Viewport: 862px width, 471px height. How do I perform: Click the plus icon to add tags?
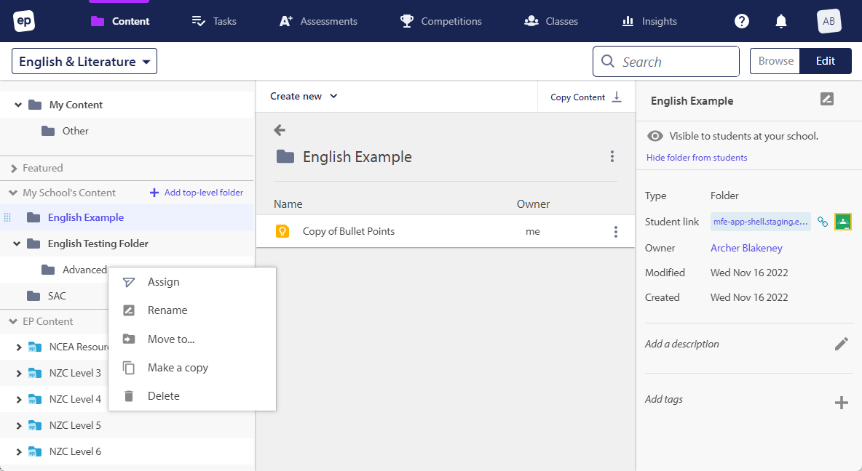point(842,402)
